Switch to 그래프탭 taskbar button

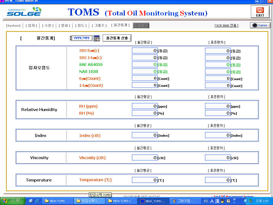[185, 201]
